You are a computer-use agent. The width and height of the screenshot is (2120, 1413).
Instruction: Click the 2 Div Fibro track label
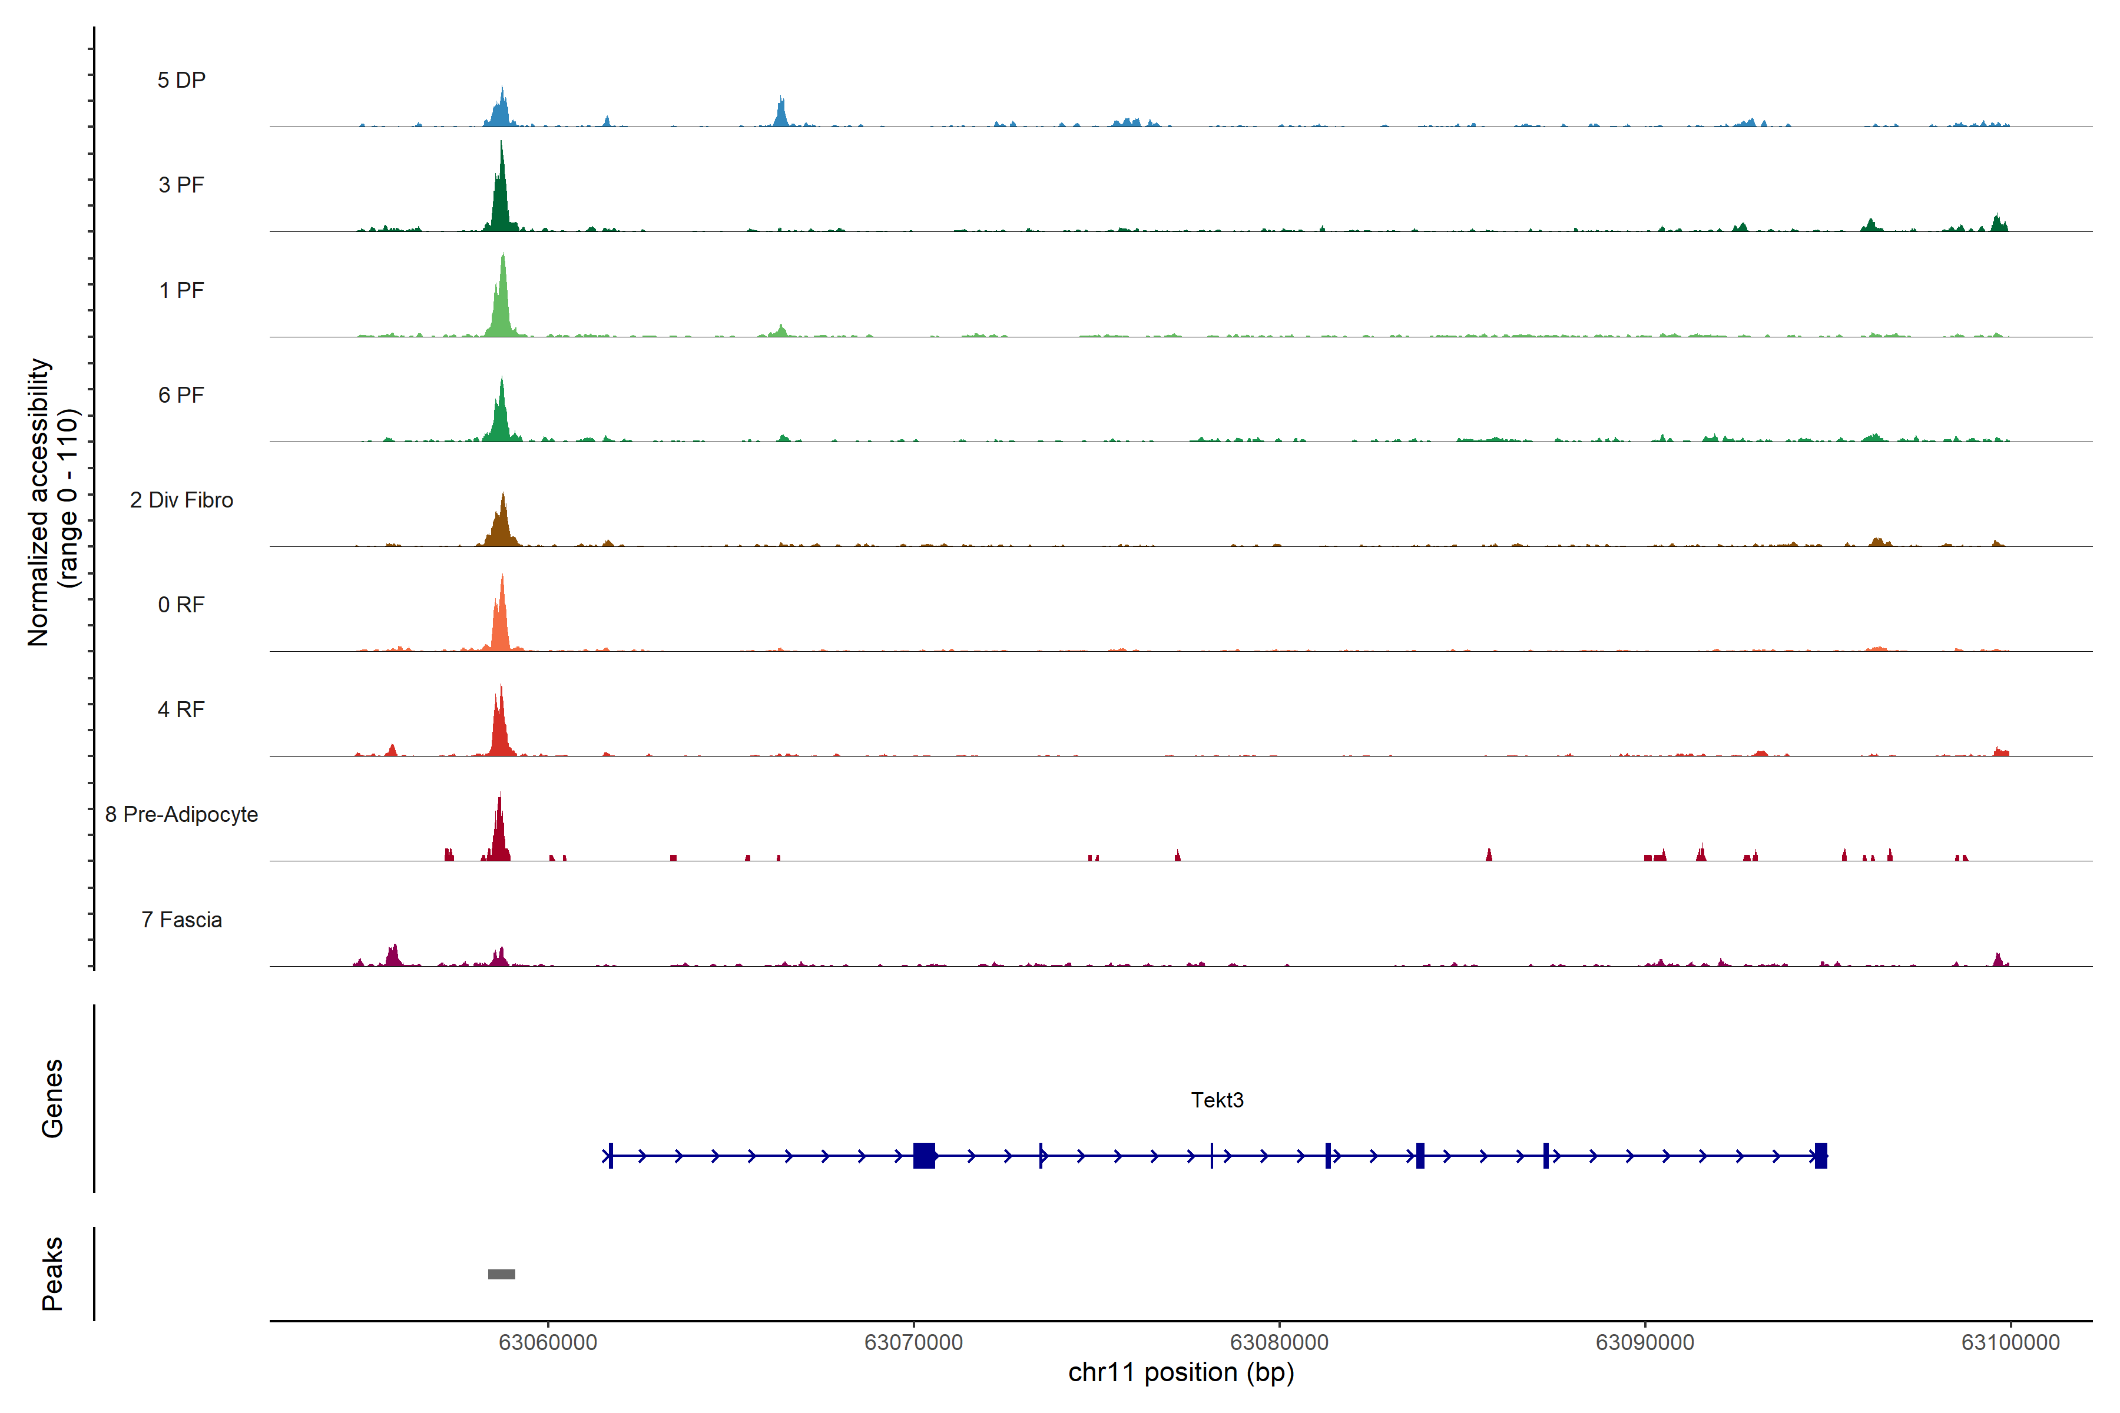point(181,500)
